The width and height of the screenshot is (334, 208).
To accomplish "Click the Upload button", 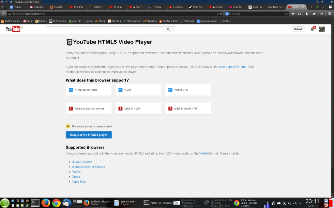I will click(298, 29).
